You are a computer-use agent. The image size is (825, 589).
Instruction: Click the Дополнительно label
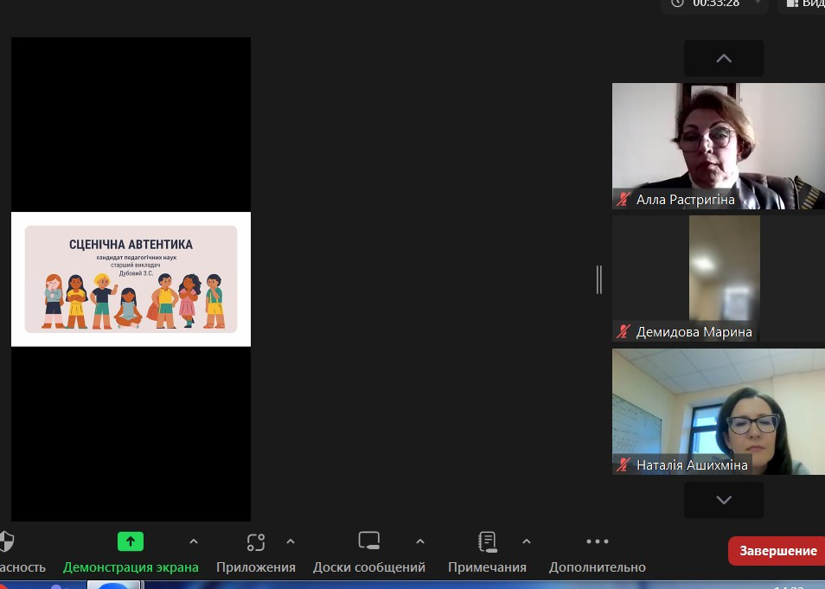598,567
